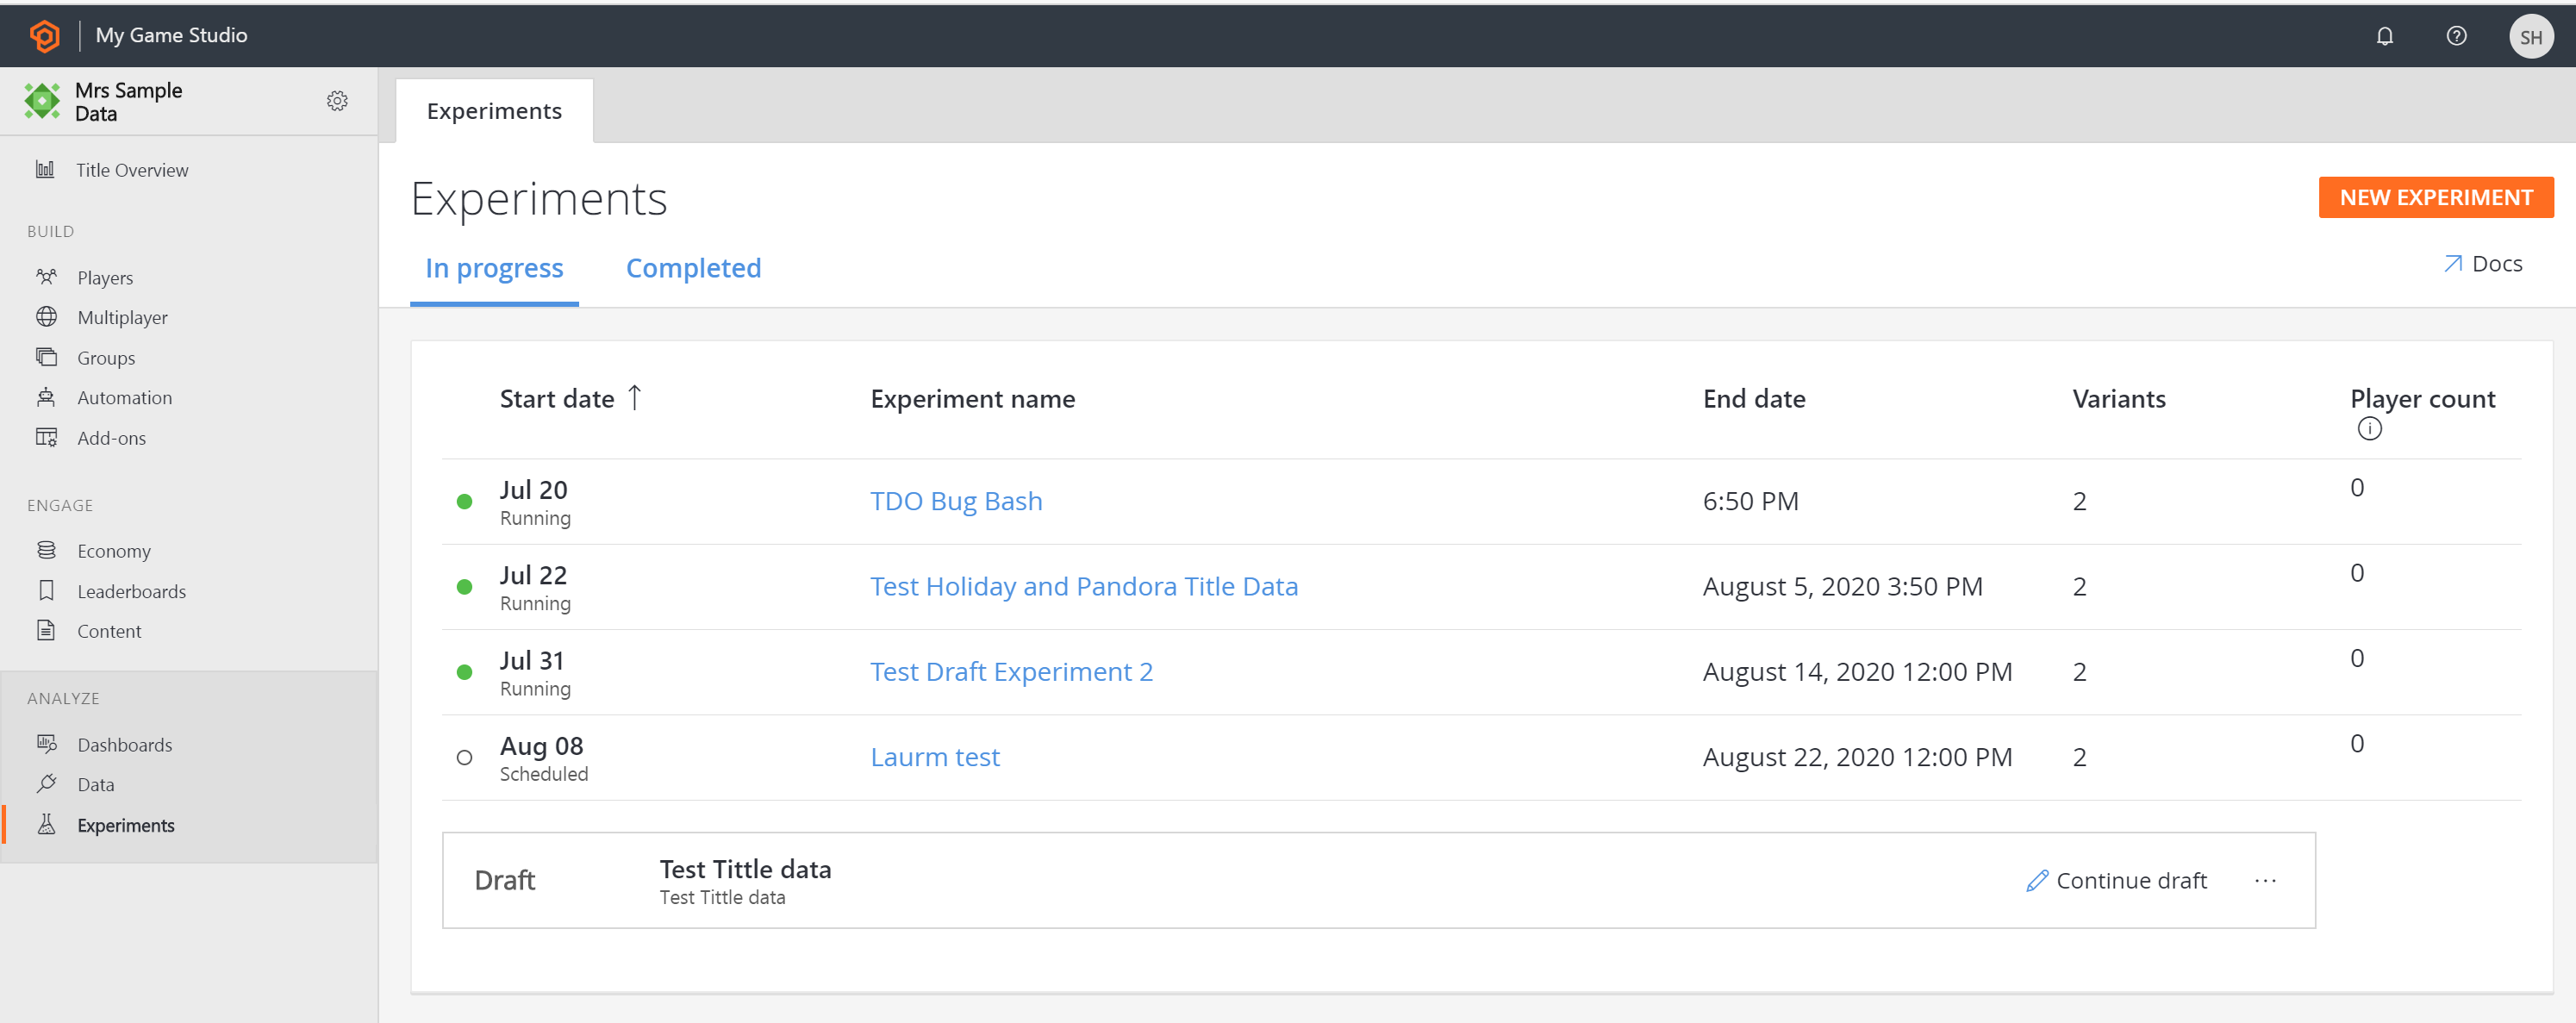Click the Automation icon in sidebar
The width and height of the screenshot is (2576, 1023).
tap(46, 397)
